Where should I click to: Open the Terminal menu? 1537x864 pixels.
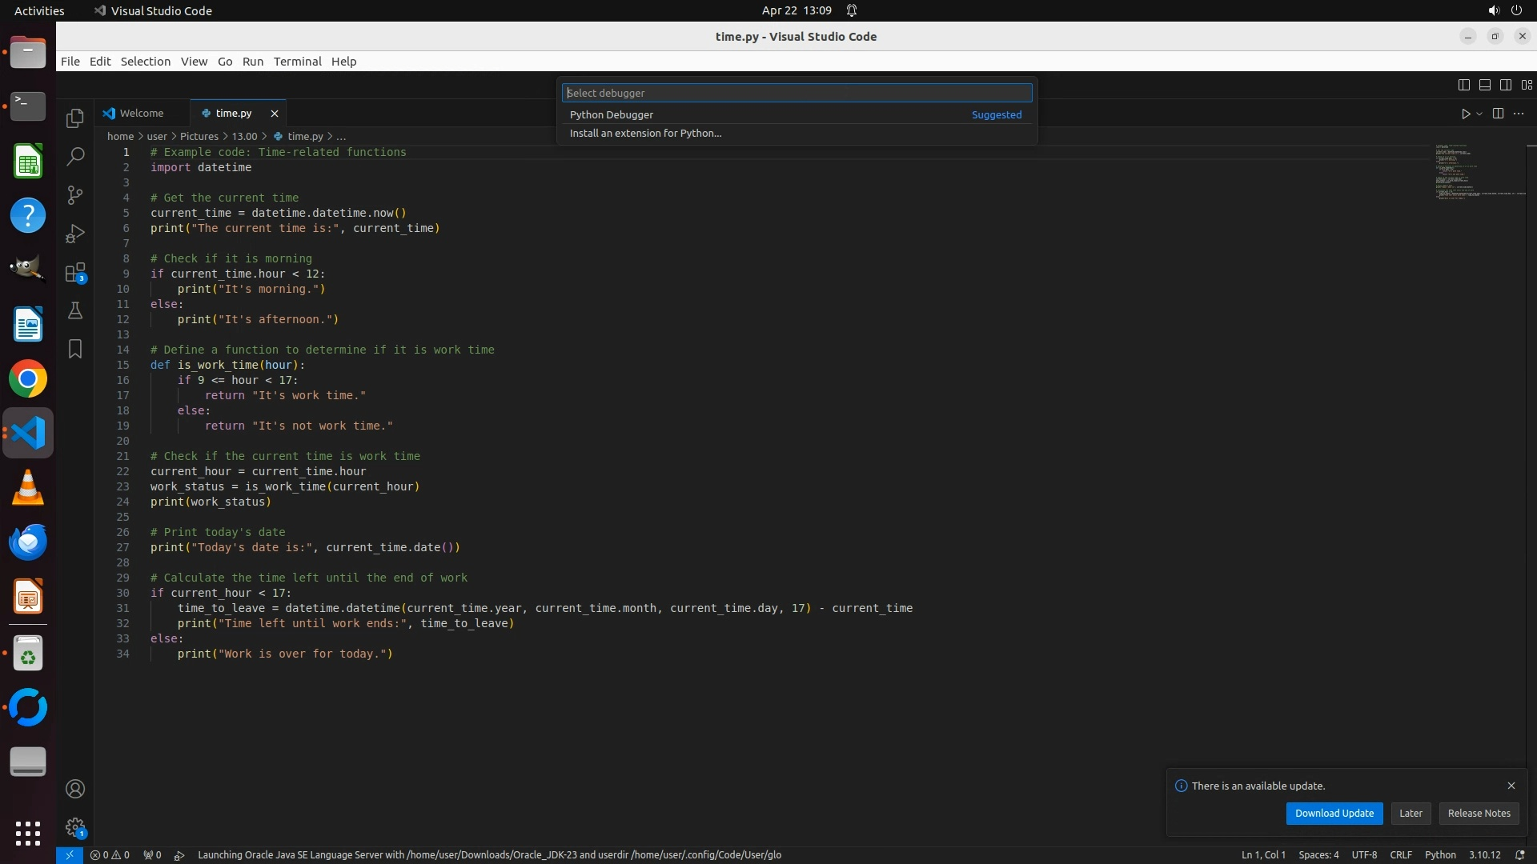pos(297,62)
